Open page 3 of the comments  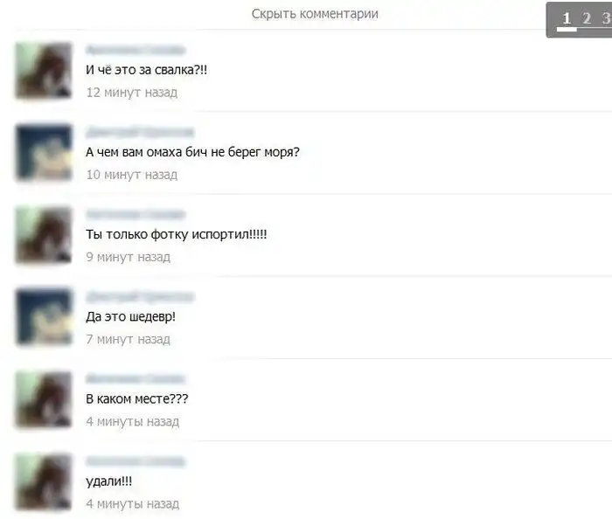(605, 18)
